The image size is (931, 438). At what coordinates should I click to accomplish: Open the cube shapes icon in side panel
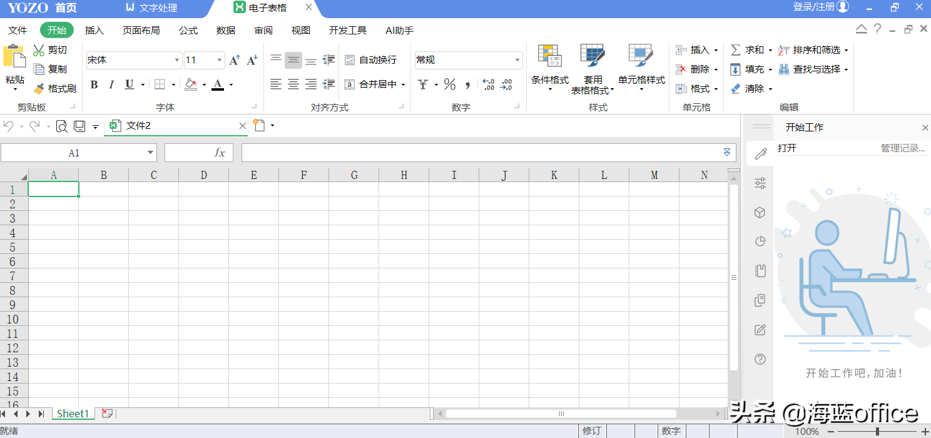[760, 213]
